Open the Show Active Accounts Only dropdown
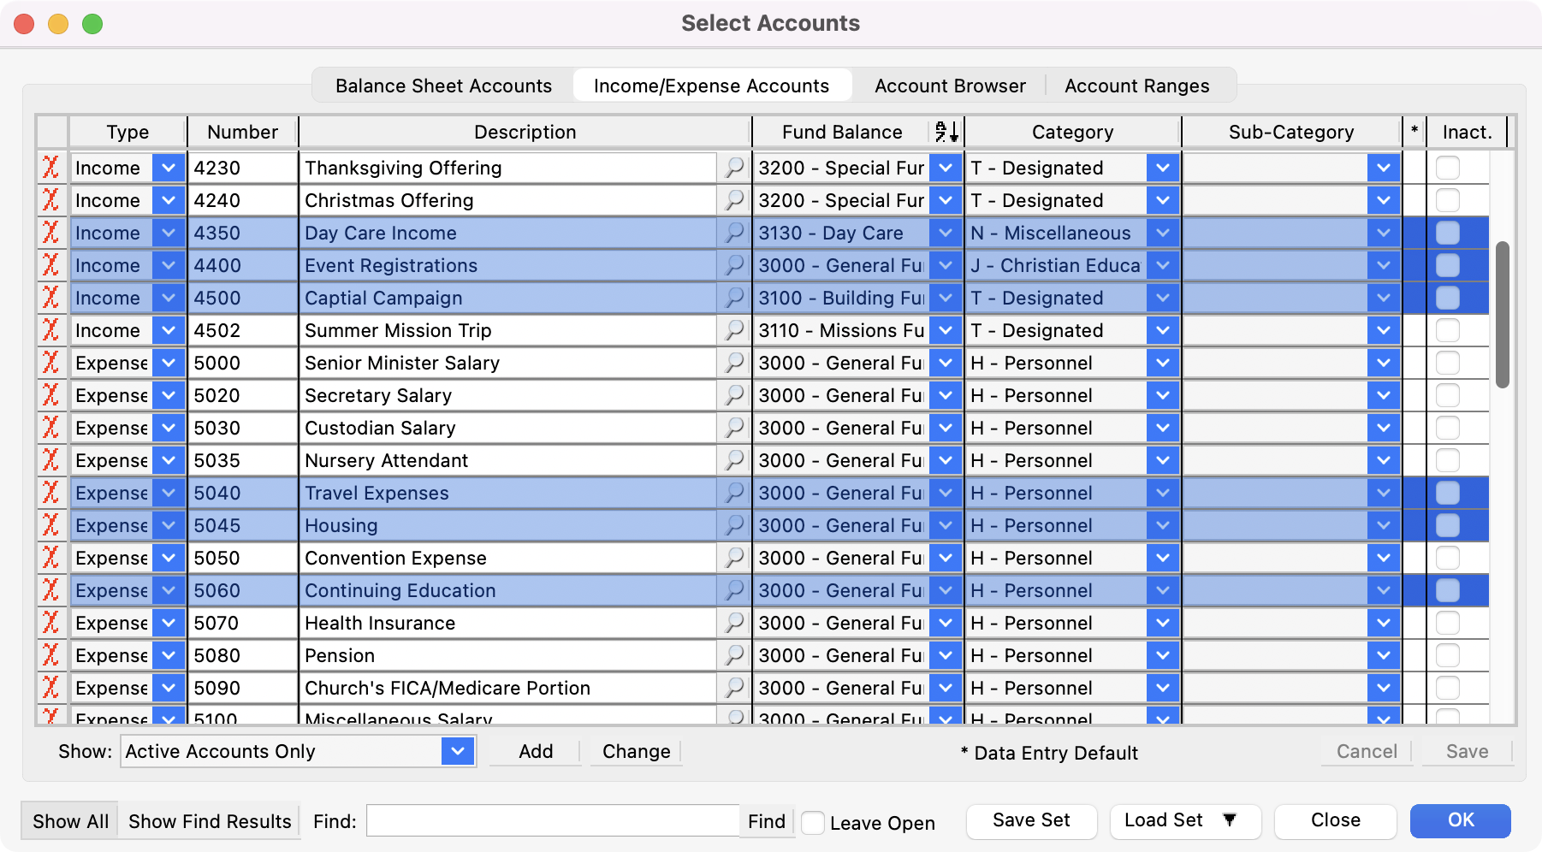This screenshot has height=852, width=1542. pyautogui.click(x=458, y=751)
